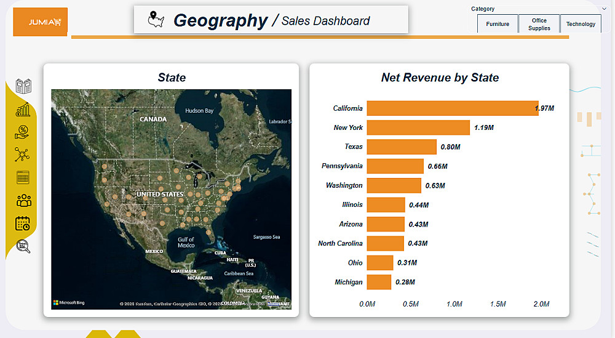Viewport: 615px width, 338px height.
Task: Expand the Category slicer chevron
Action: (x=604, y=9)
